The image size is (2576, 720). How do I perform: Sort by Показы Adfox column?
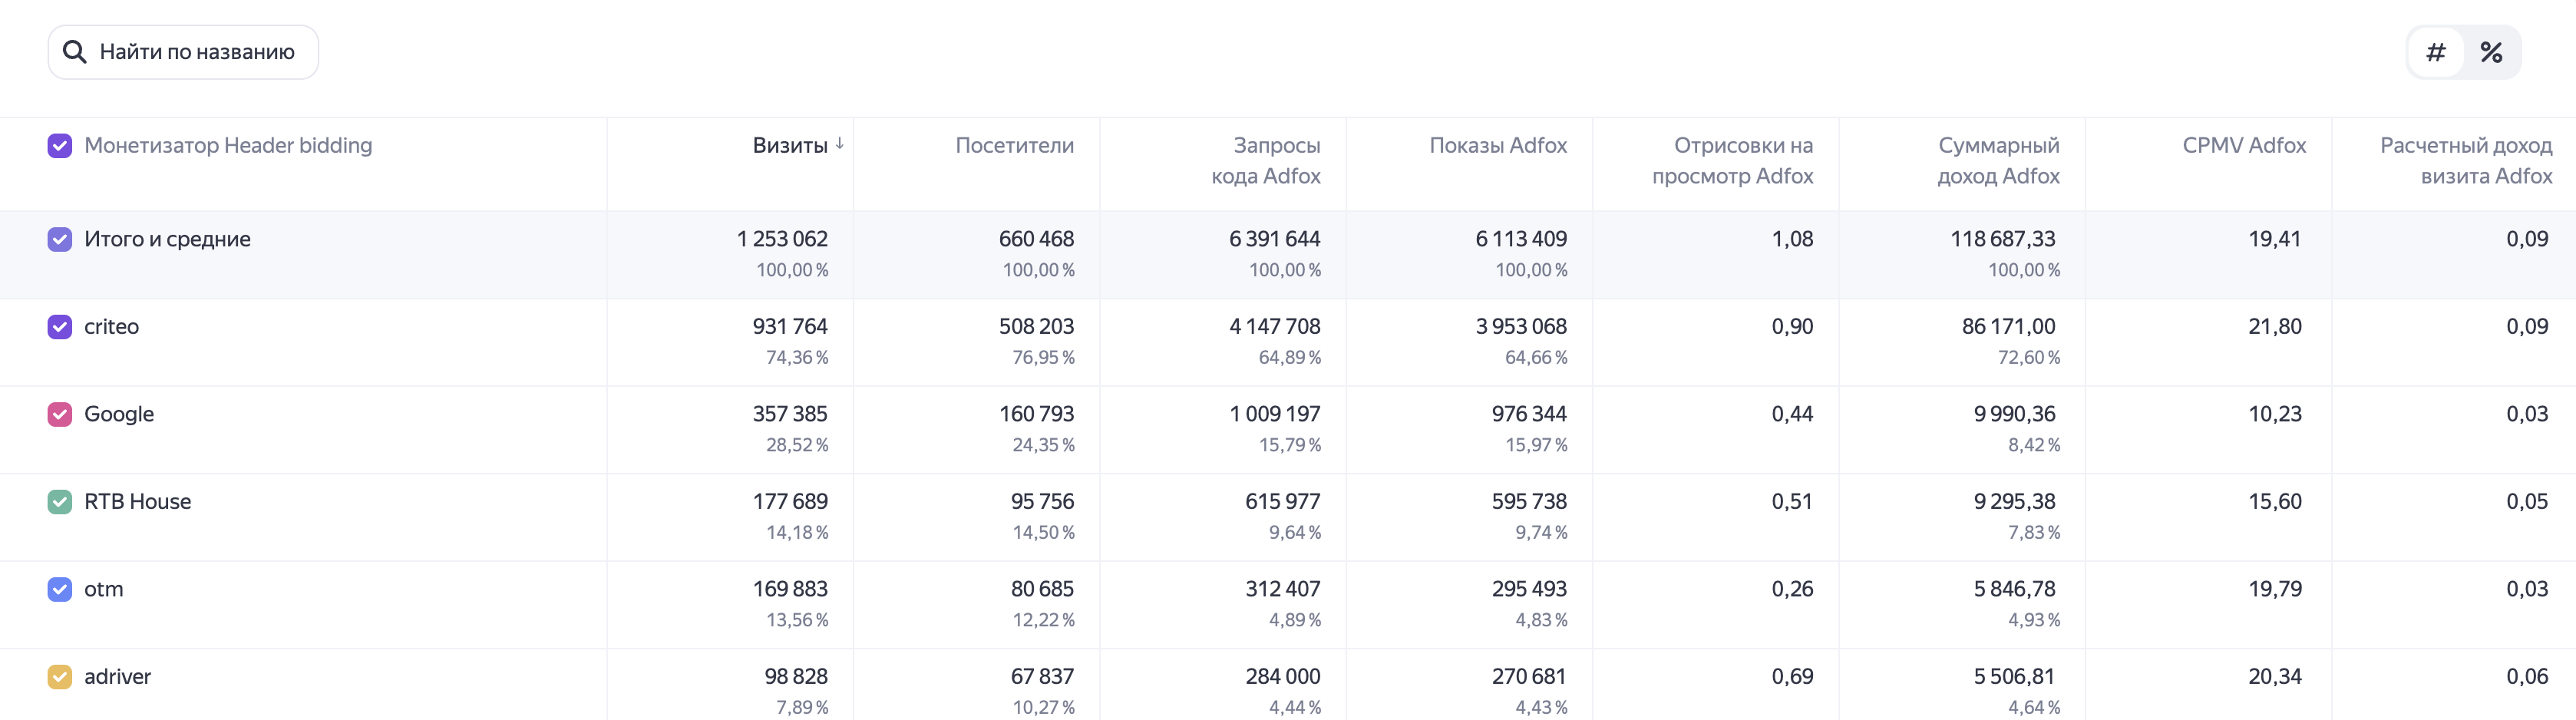(1498, 145)
